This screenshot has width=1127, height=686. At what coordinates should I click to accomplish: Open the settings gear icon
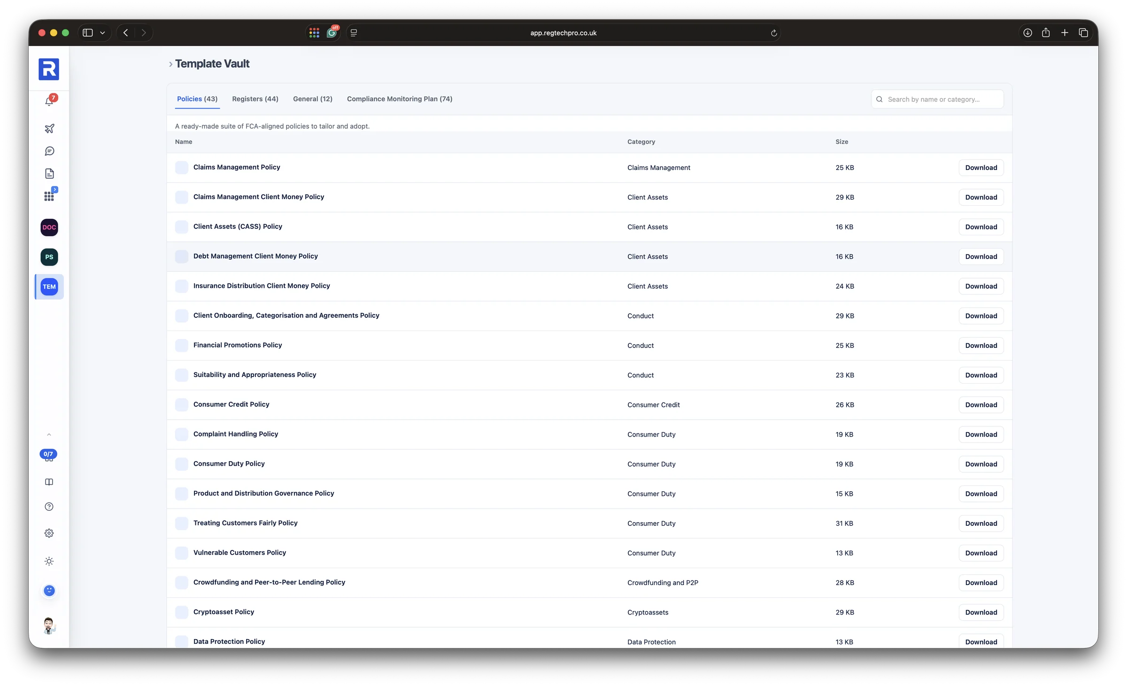click(x=49, y=533)
